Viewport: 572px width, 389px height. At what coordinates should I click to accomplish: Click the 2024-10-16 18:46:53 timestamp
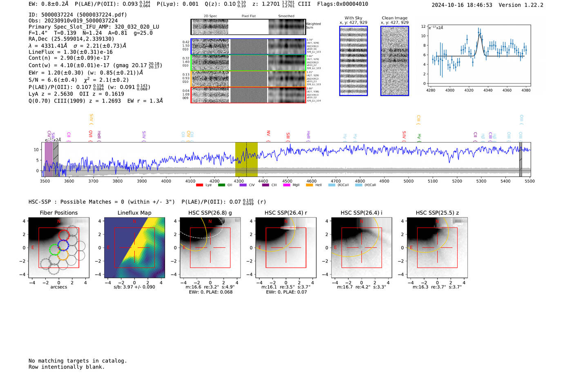pos(462,5)
